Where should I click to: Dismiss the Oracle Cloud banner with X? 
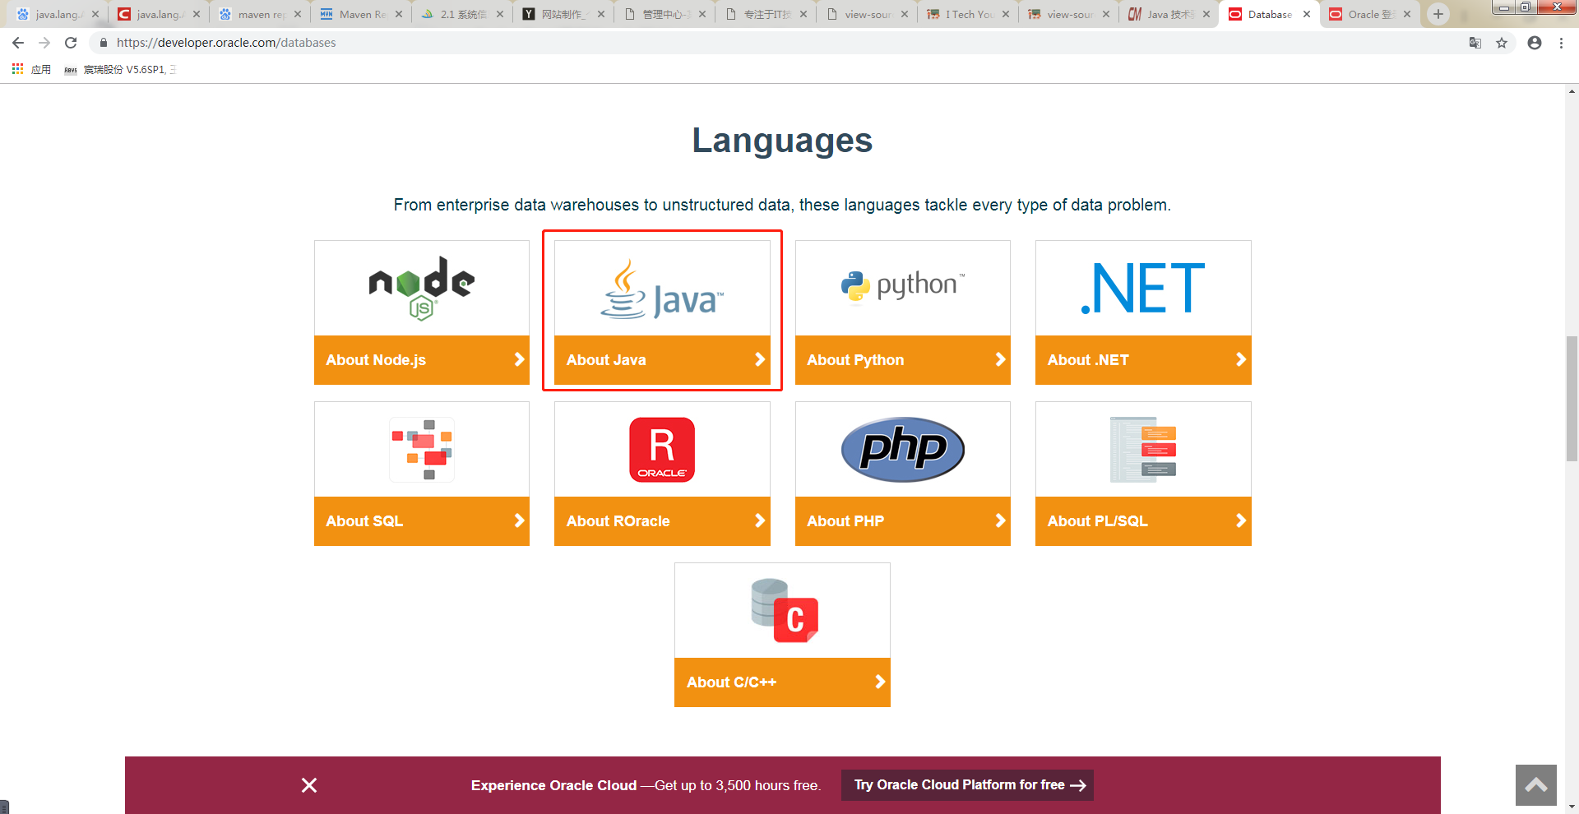pyautogui.click(x=309, y=785)
